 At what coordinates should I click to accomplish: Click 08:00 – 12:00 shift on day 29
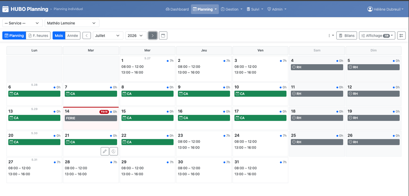tap(133, 168)
